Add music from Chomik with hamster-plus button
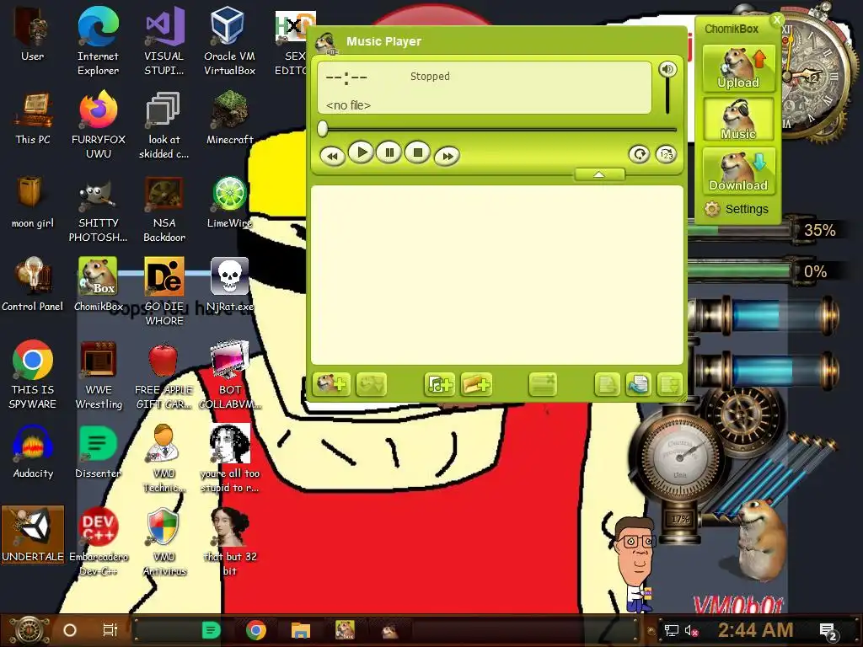The width and height of the screenshot is (863, 647). coord(331,384)
